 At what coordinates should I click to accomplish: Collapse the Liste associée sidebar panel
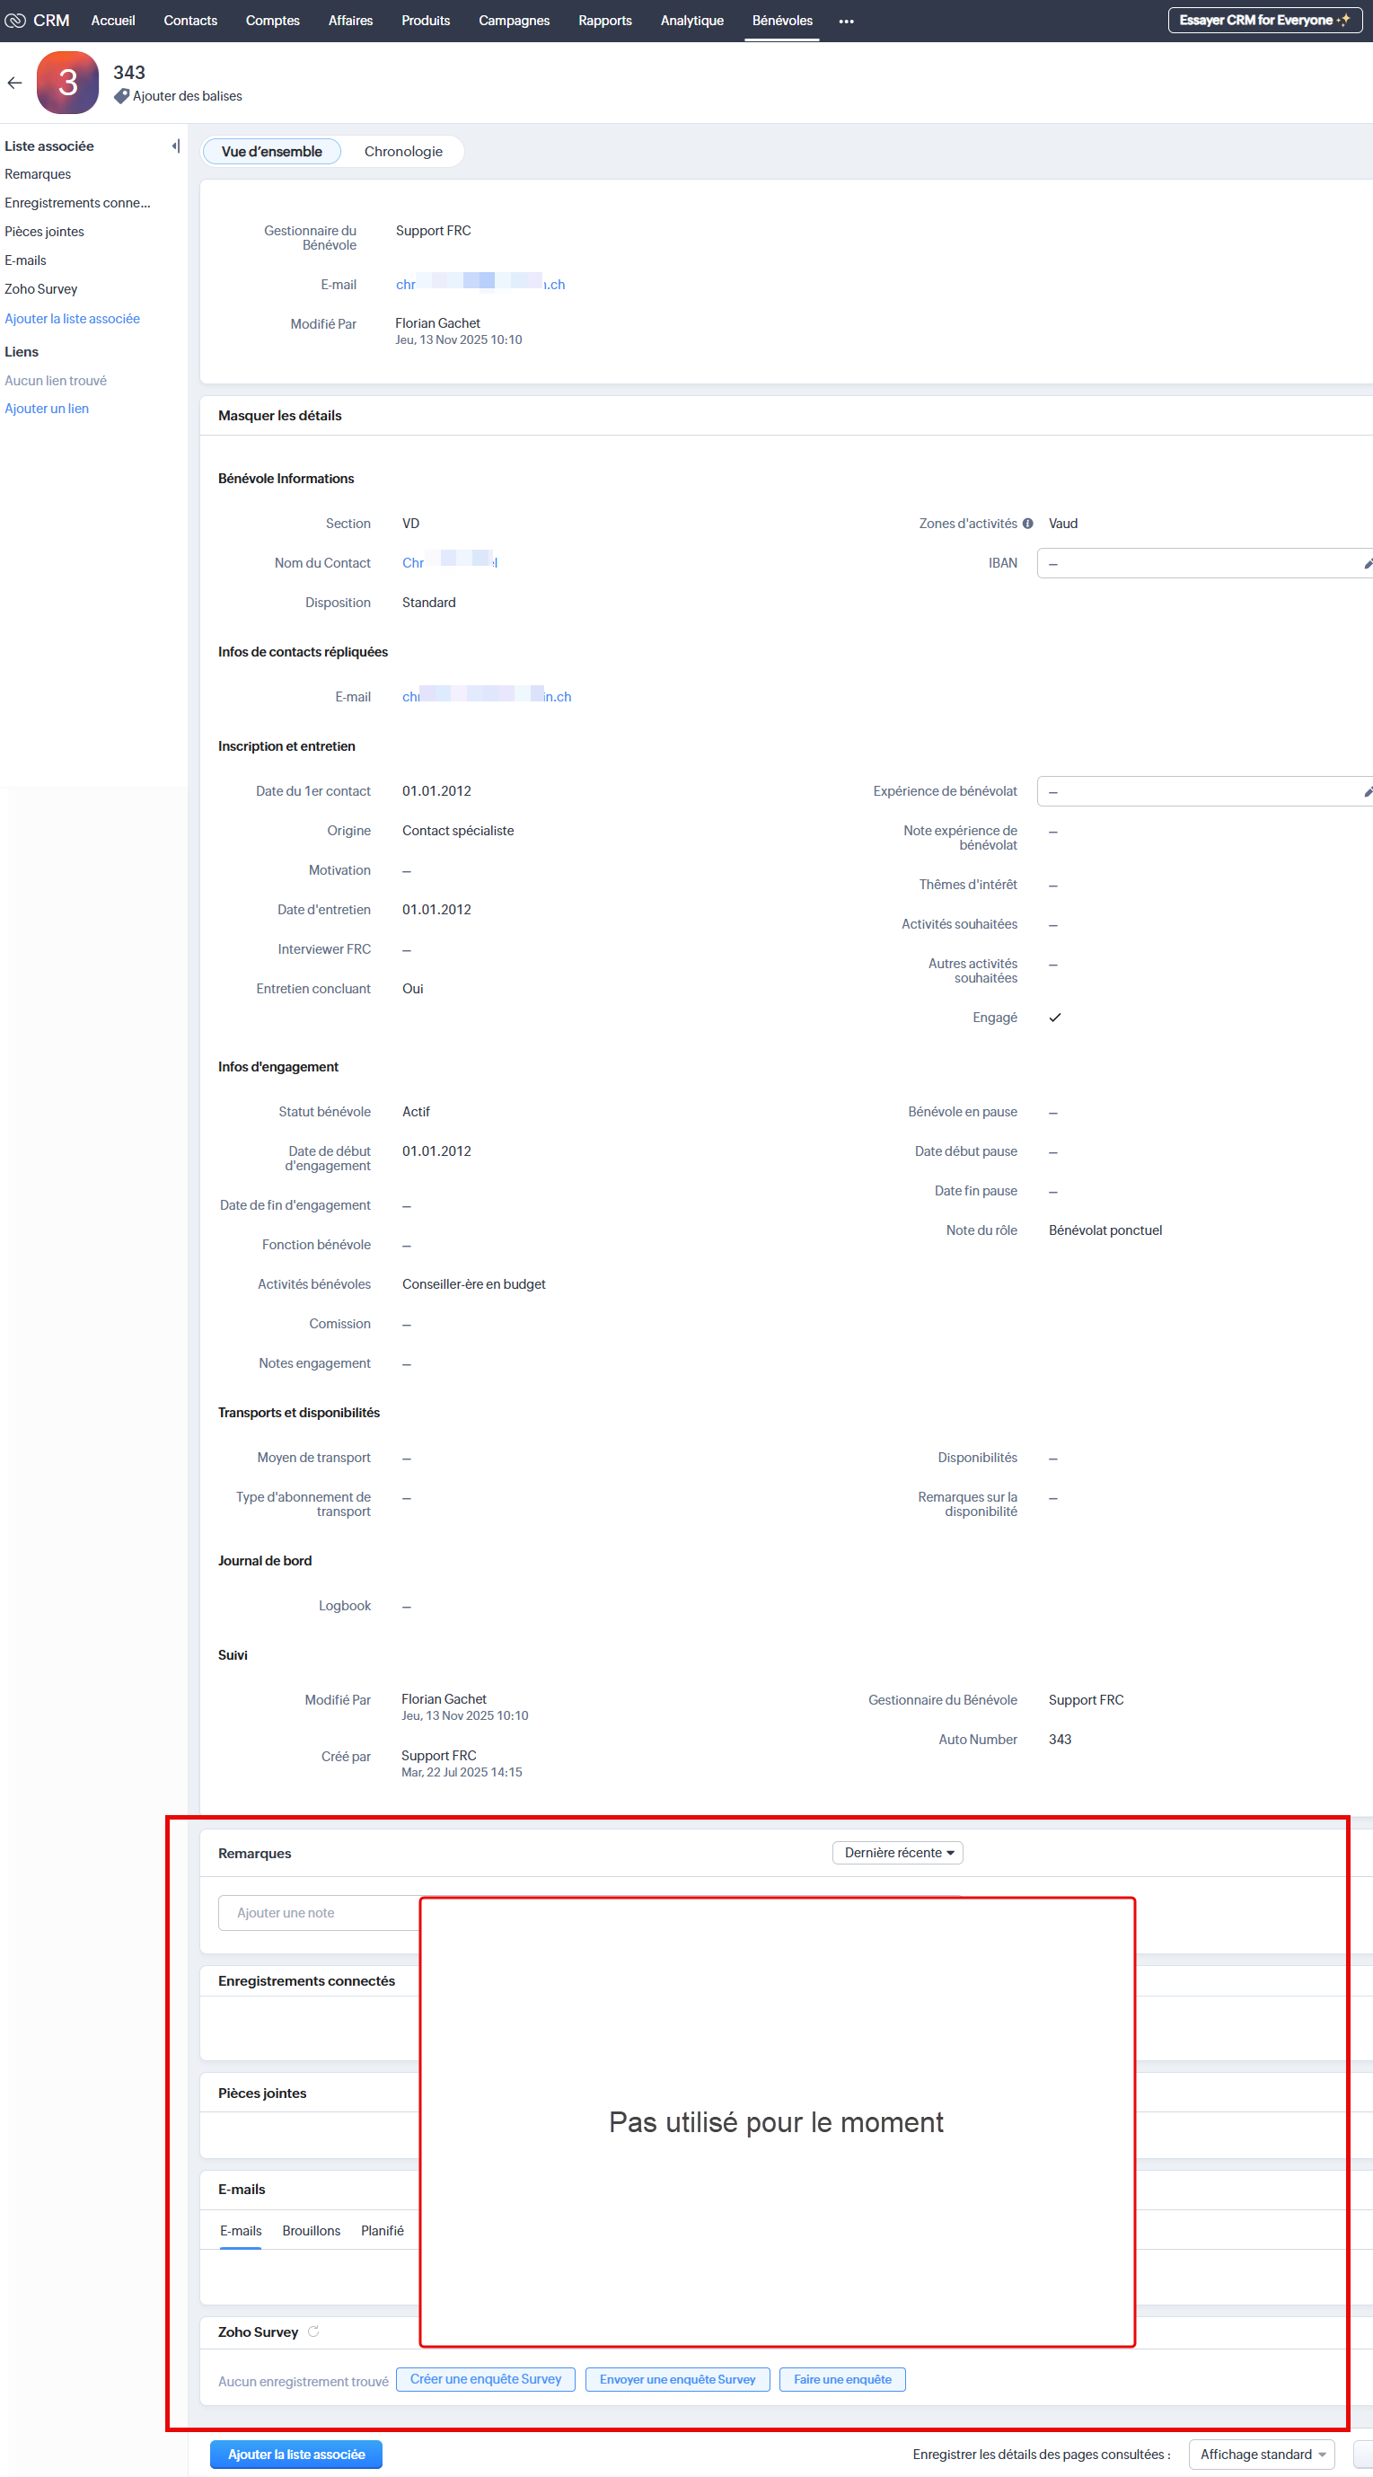(175, 146)
